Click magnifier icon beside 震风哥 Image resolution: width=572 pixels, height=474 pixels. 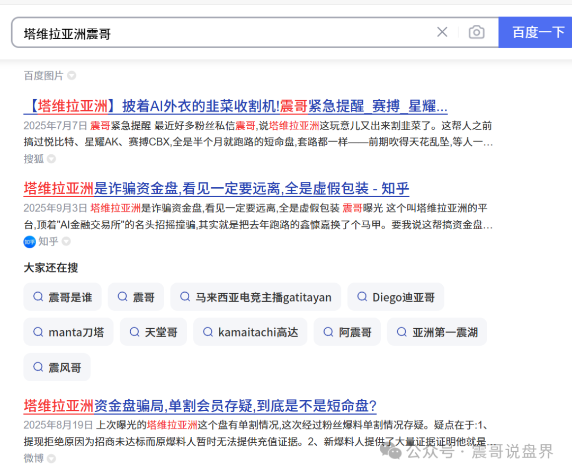[38, 367]
